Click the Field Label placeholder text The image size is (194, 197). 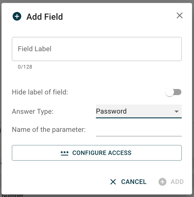click(35, 49)
